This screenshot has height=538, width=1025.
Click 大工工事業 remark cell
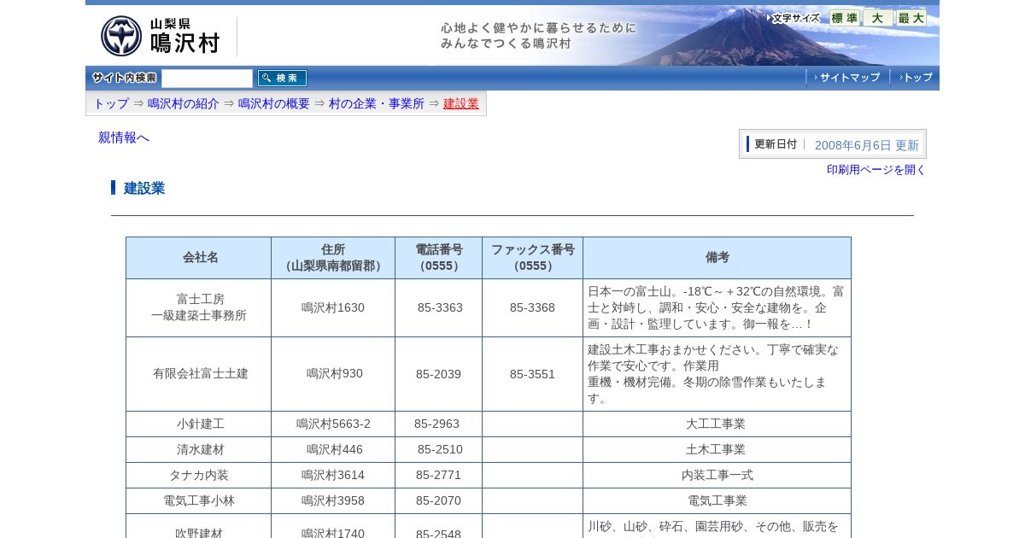(x=716, y=424)
